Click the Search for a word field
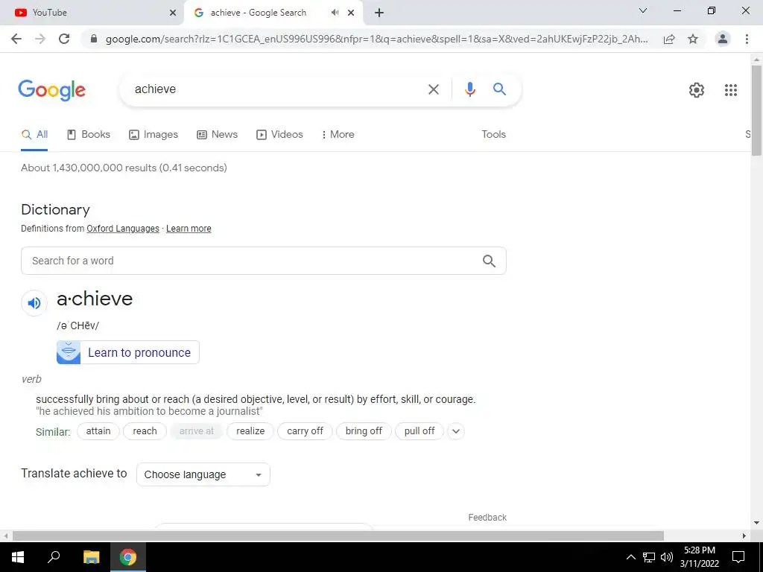Image resolution: width=763 pixels, height=572 pixels. (263, 261)
